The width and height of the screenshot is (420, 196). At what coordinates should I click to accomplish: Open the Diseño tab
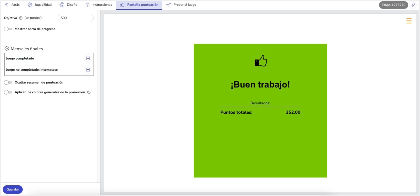[68, 5]
